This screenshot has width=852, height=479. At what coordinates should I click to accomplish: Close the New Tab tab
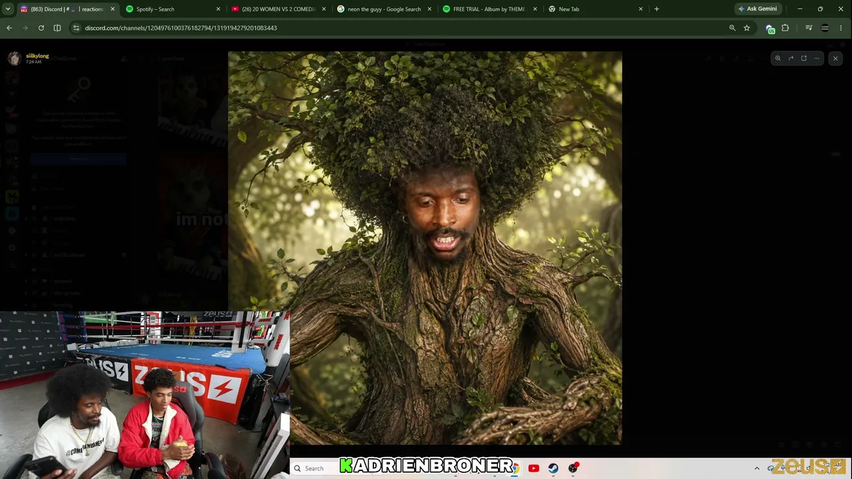click(x=640, y=9)
